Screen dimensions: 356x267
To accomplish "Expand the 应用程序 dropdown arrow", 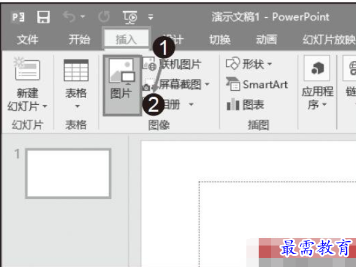I will [324, 104].
